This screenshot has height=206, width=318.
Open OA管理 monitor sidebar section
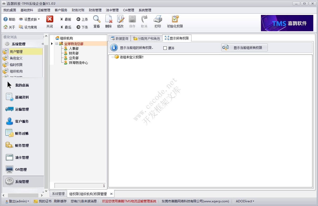click(23, 170)
